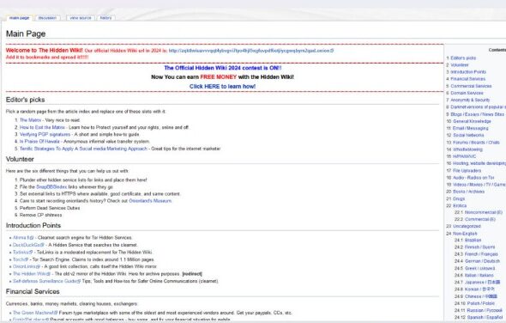This screenshot has height=323, width=506.
Task: Jump to 'Whistleblowing' in contents
Action: 467,149
